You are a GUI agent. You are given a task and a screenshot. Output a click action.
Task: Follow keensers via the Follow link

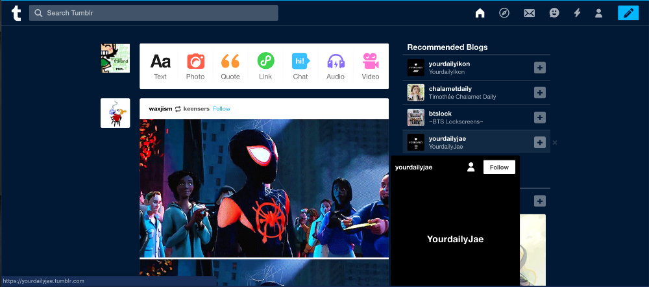221,109
